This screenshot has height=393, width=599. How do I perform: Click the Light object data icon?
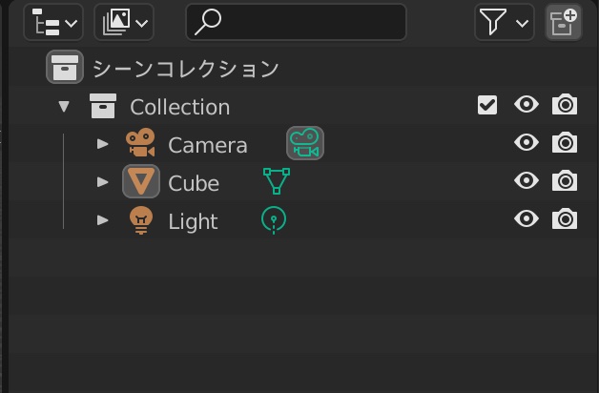point(274,220)
